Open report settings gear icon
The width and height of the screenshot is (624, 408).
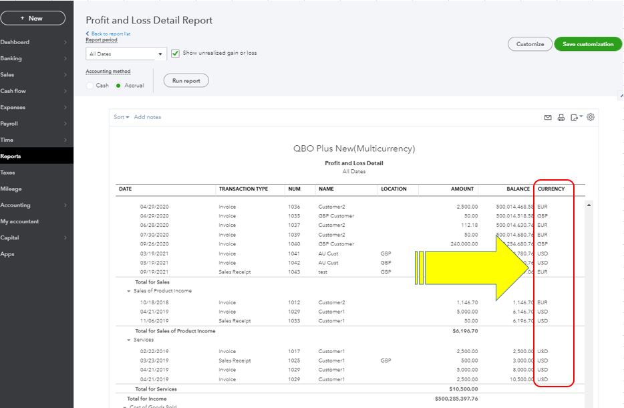[591, 117]
